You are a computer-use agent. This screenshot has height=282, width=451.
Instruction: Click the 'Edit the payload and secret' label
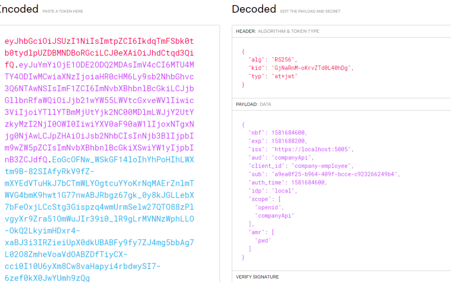(310, 11)
